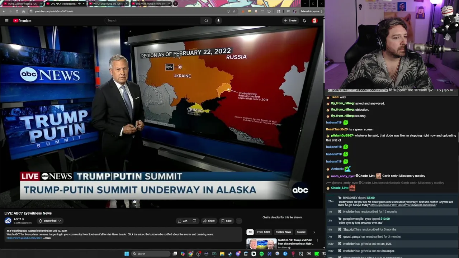Open a new browser tab
459x258 pixels.
[x=175, y=4]
